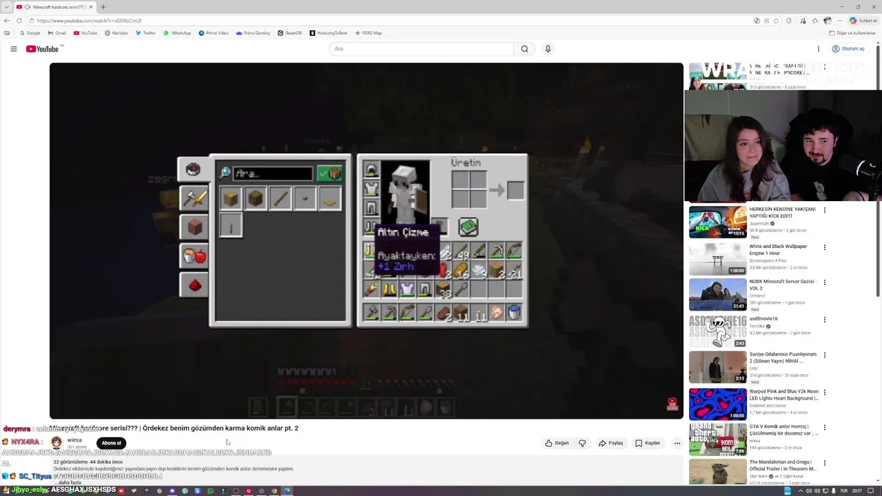
Task: Expand the tab search dropdown arrow
Action: point(6,7)
